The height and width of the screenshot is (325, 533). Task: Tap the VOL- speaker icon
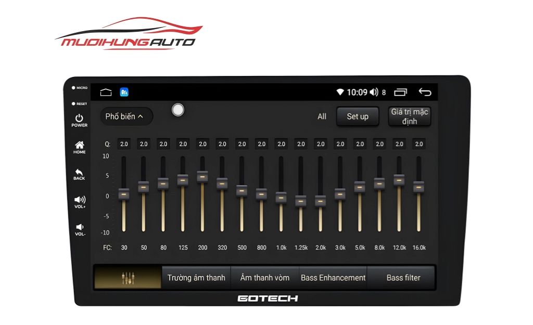coord(80,227)
